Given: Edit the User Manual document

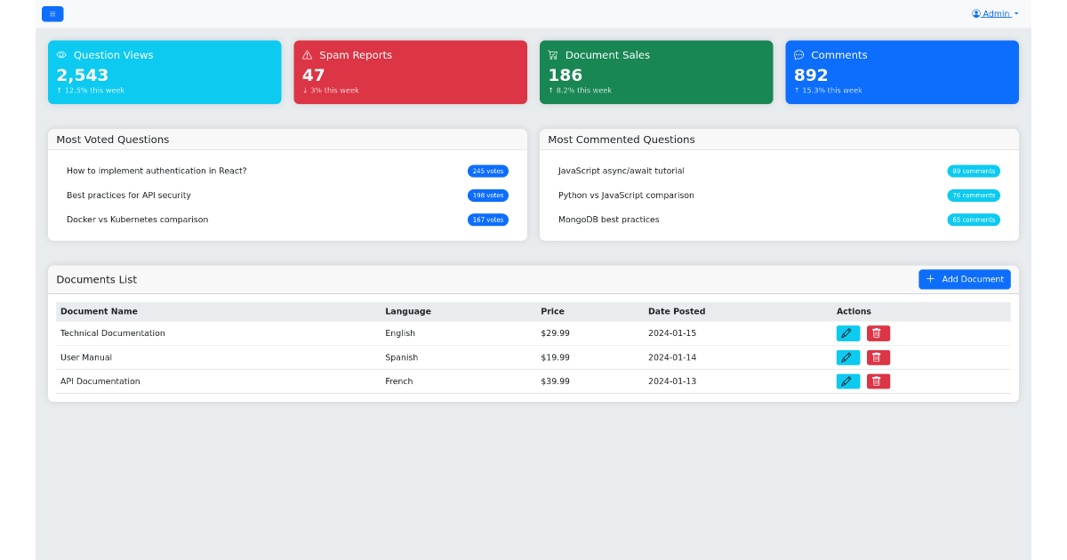Looking at the screenshot, I should [x=847, y=356].
